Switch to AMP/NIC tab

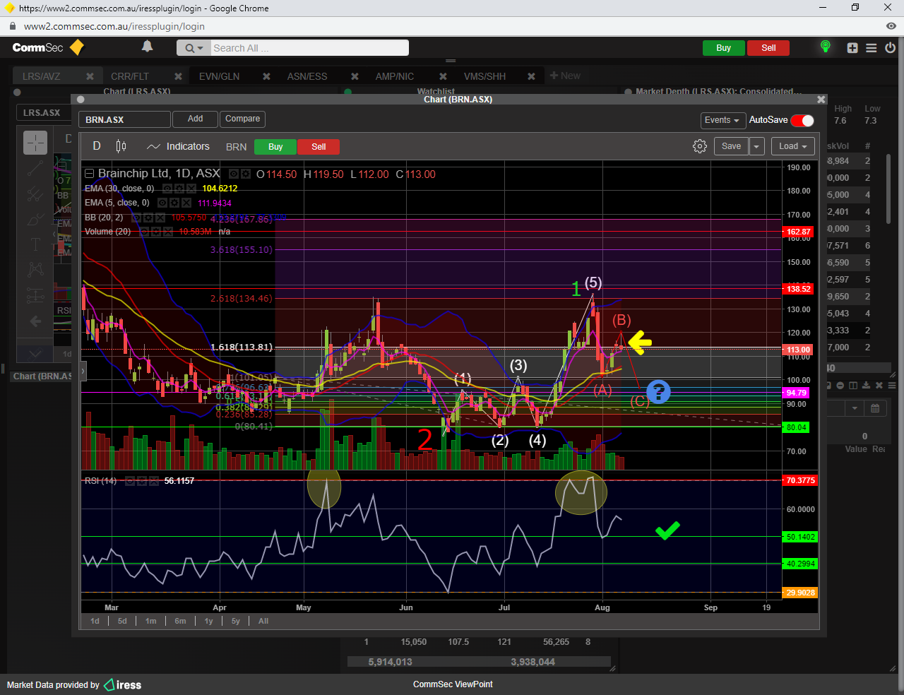click(x=395, y=76)
